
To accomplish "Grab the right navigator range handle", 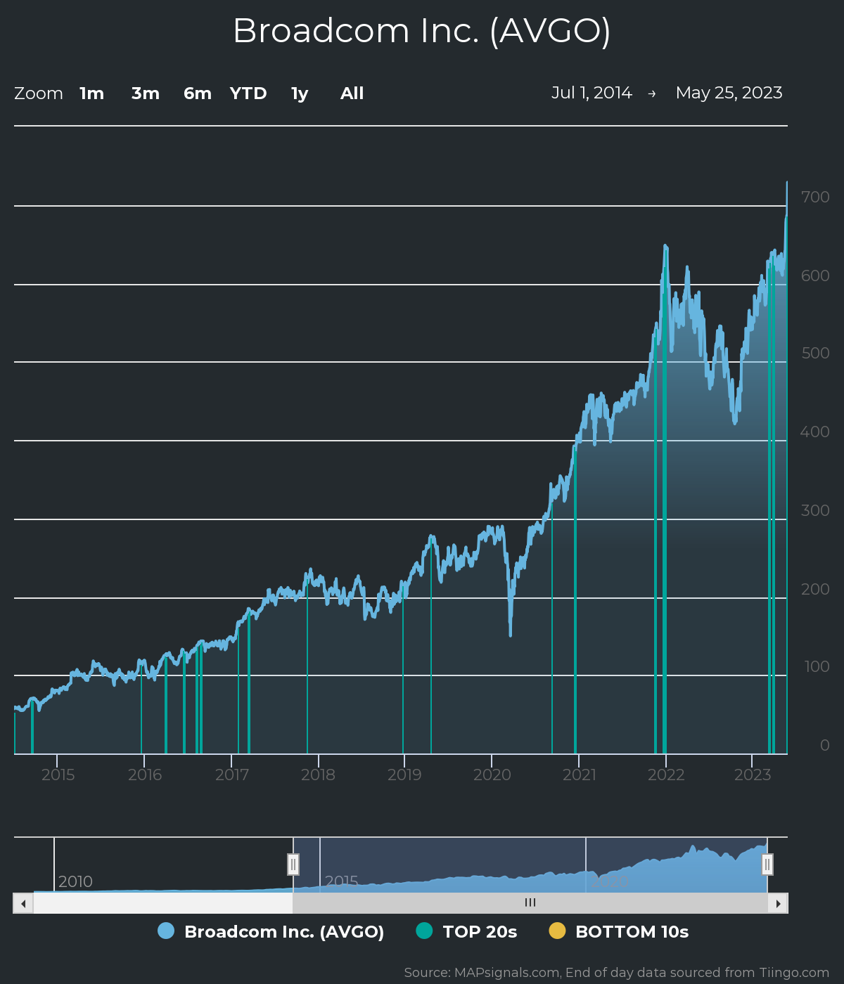I will pyautogui.click(x=767, y=865).
